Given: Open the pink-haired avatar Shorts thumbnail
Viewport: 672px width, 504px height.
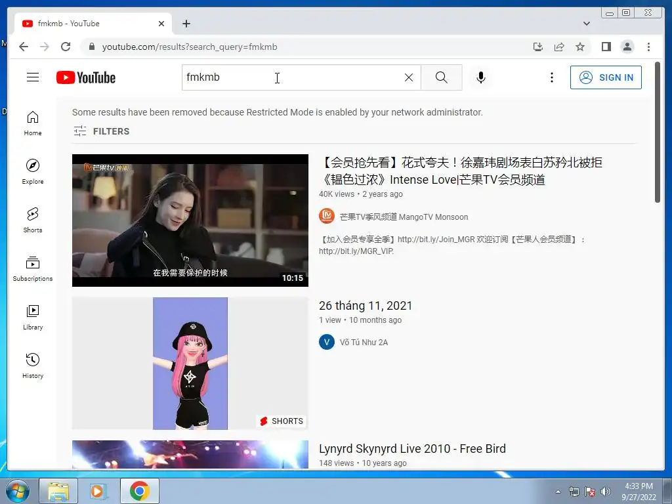Looking at the screenshot, I should [190, 364].
